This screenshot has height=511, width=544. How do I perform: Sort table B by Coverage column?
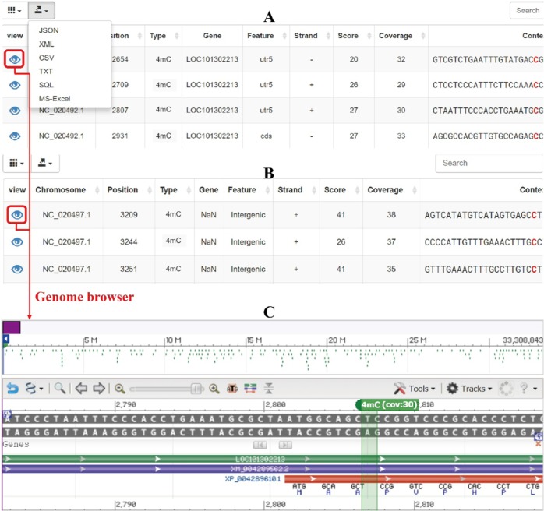391,190
